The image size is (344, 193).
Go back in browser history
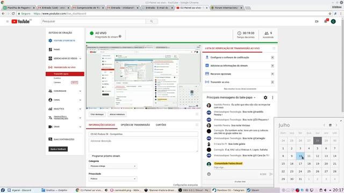pos(3,13)
